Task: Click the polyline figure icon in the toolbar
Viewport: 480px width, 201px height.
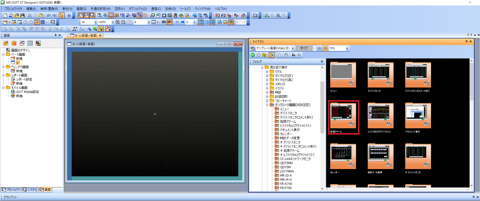Action: click(75, 29)
